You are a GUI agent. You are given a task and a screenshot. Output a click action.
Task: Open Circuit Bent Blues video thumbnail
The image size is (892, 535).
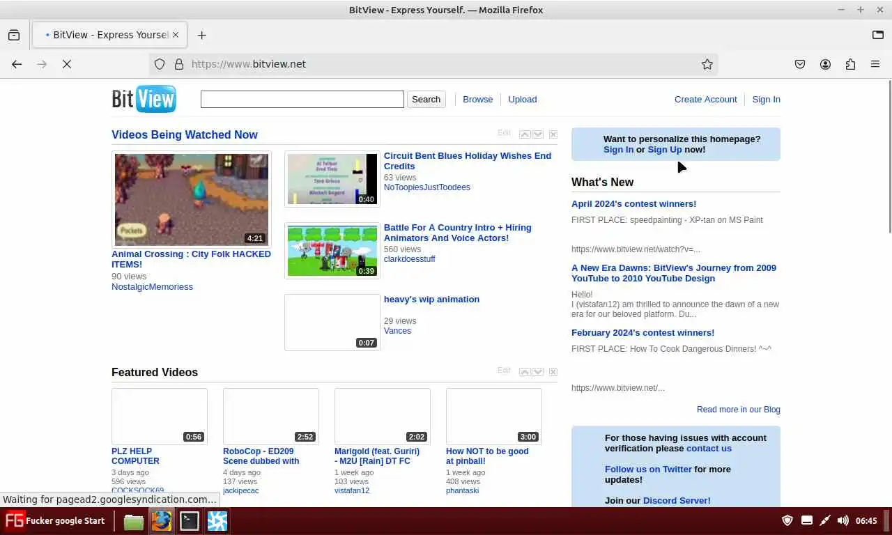click(x=332, y=179)
